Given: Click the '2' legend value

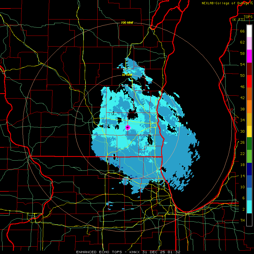Looking at the screenshot, I should click(x=243, y=209).
